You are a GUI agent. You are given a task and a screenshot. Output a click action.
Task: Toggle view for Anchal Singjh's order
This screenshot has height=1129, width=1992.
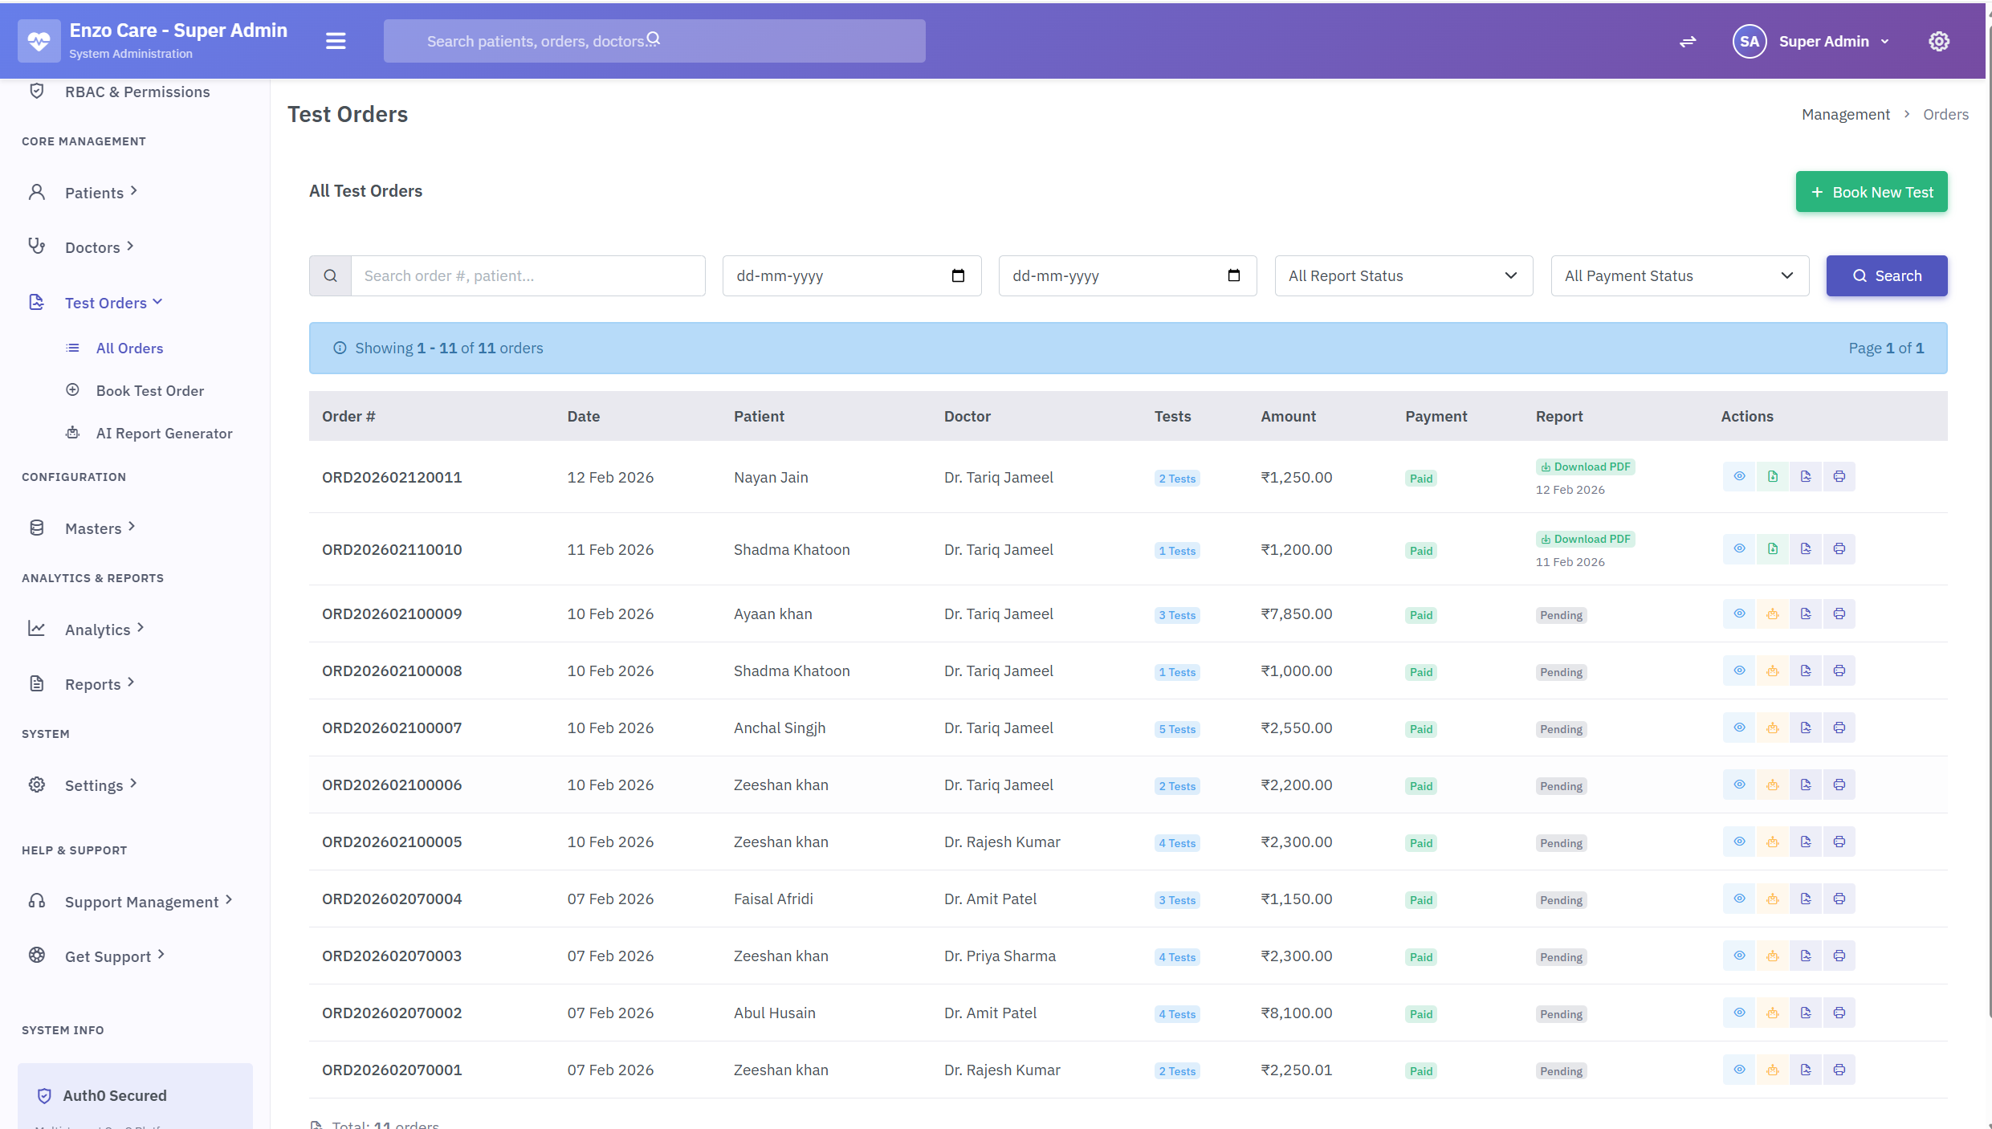1740,728
